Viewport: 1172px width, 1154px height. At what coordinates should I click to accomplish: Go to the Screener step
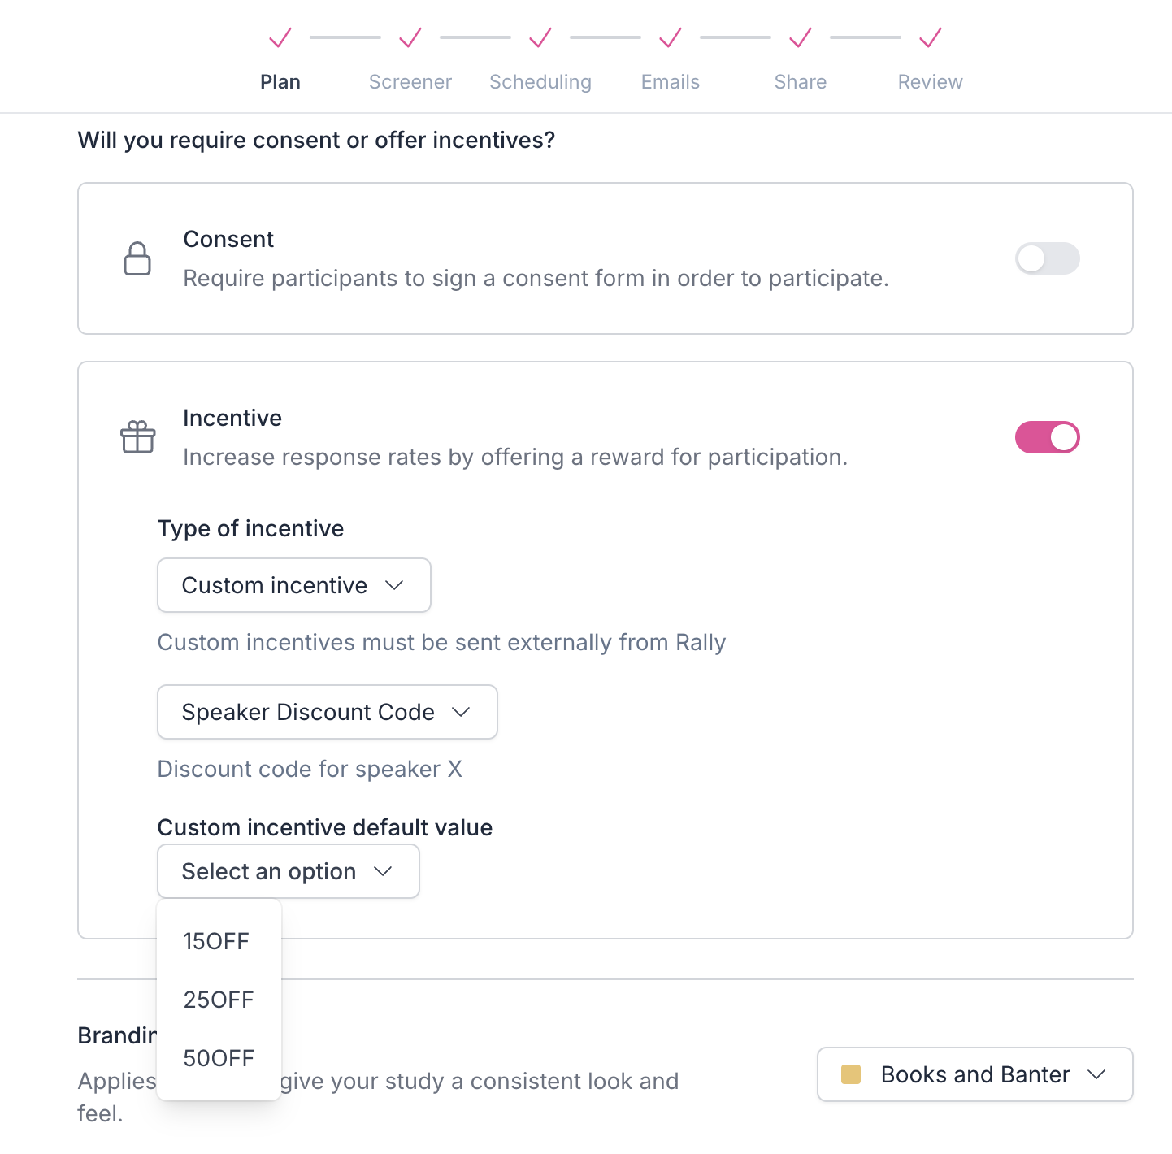click(410, 82)
